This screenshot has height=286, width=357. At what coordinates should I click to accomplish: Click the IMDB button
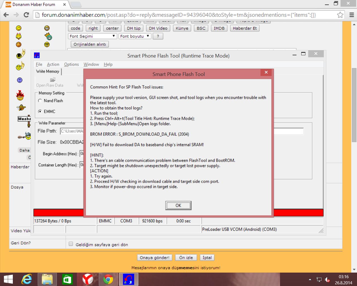click(x=219, y=28)
